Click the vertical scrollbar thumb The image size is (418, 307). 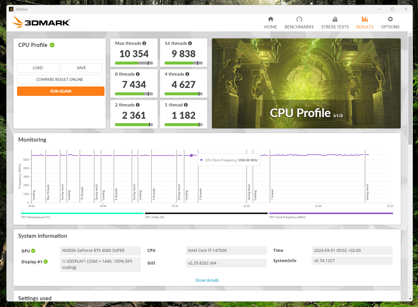coord(410,90)
